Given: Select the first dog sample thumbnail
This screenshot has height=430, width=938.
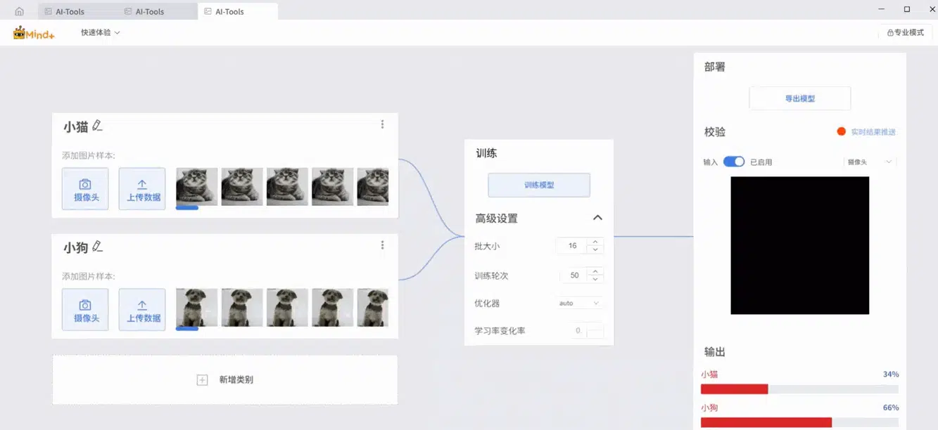Looking at the screenshot, I should tap(196, 308).
